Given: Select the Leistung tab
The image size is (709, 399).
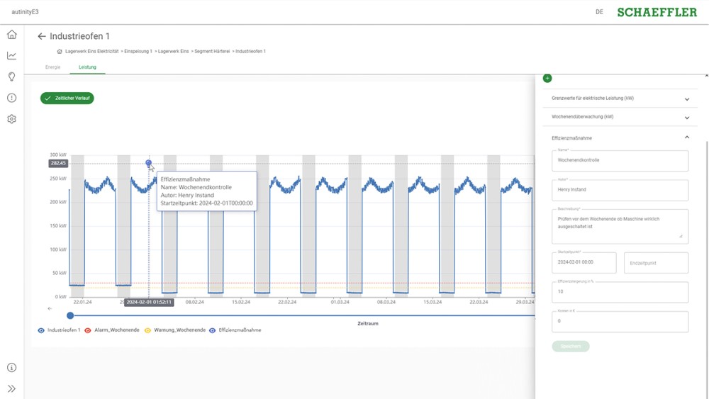Looking at the screenshot, I should point(87,67).
